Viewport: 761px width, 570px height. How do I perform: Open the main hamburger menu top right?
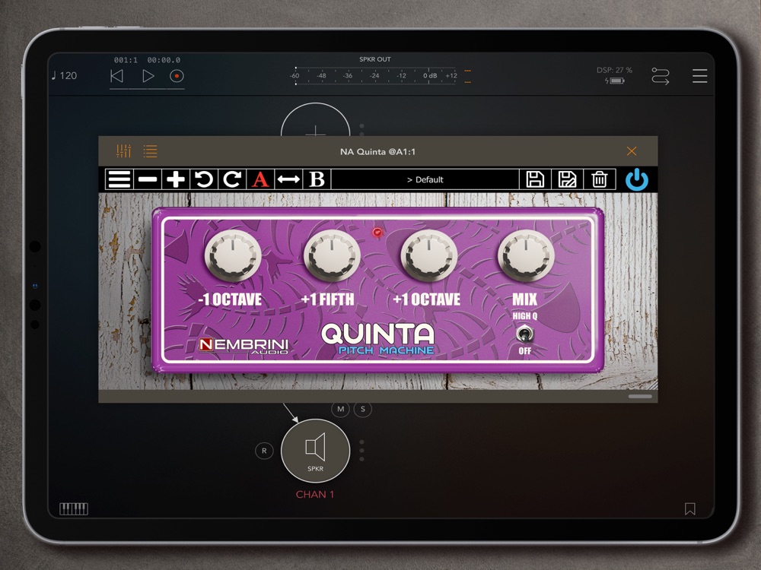click(x=700, y=76)
